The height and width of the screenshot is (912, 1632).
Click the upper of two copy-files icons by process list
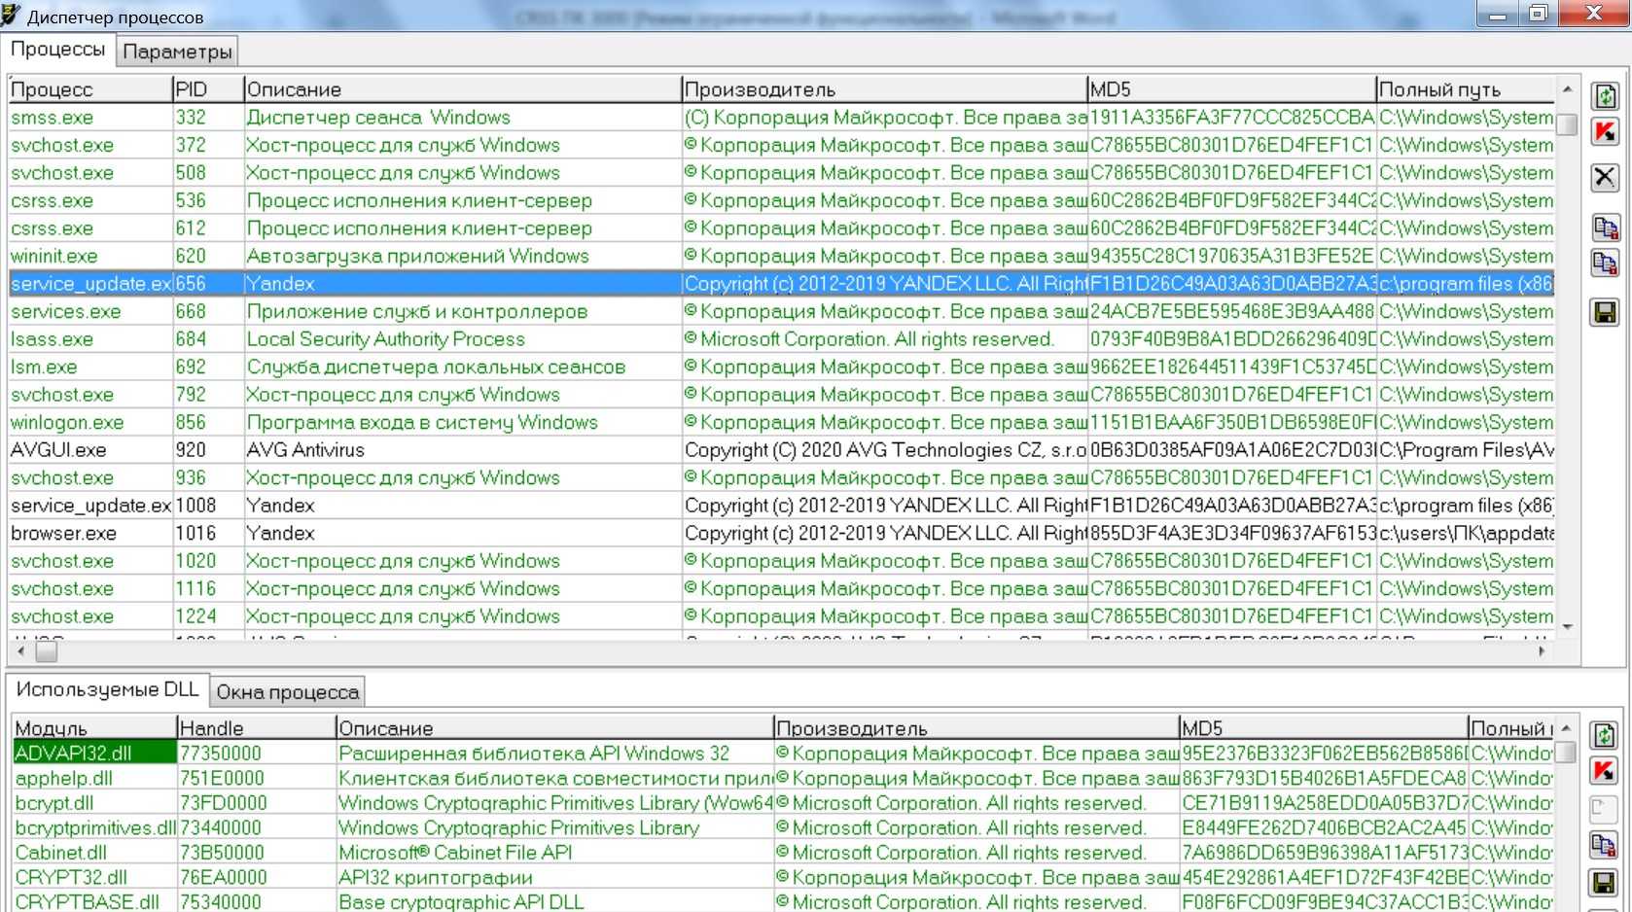pos(1605,228)
